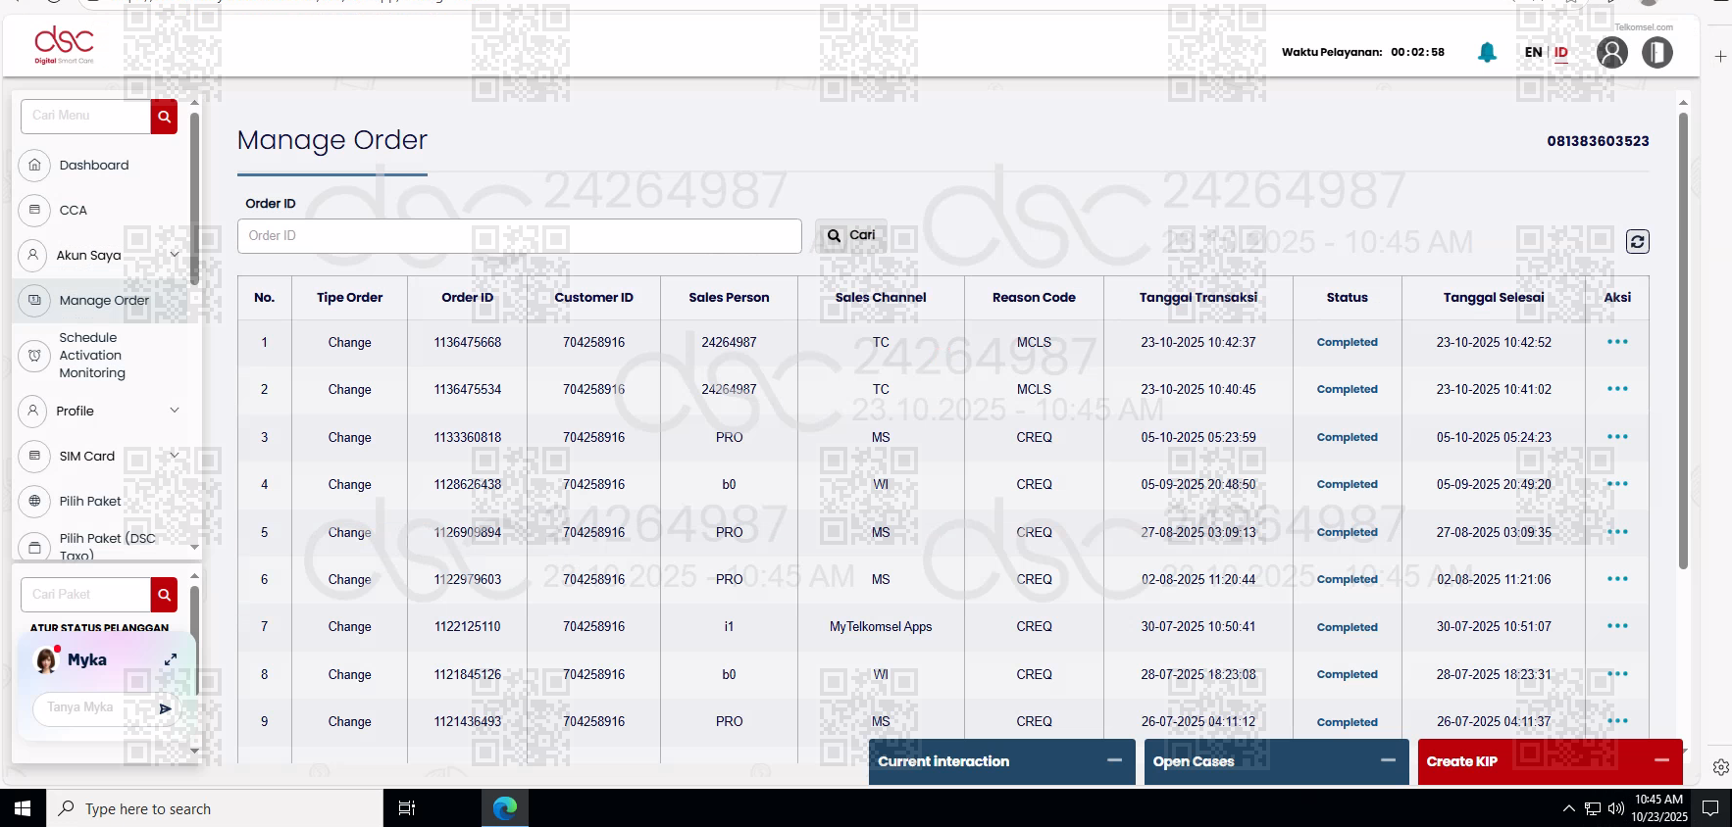Click the DSC Digital Smart Care logo
Image resolution: width=1732 pixels, height=827 pixels.
click(x=64, y=45)
